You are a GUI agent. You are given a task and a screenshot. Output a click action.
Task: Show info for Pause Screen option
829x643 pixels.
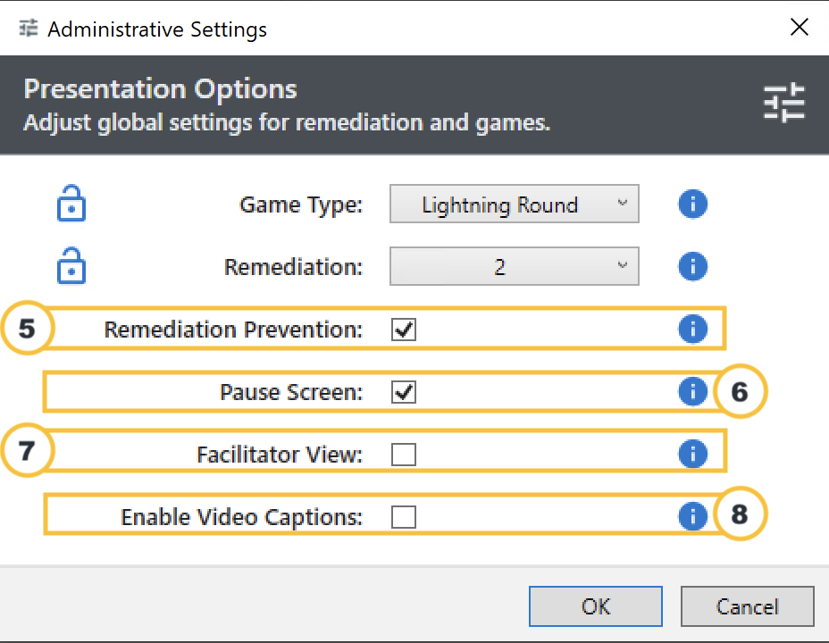pos(692,391)
